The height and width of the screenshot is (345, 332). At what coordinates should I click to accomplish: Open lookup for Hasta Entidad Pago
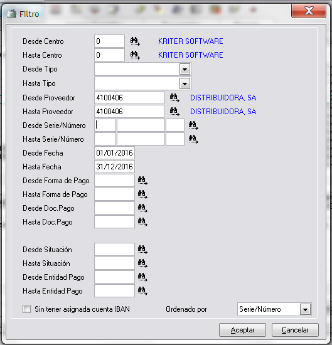tap(142, 291)
